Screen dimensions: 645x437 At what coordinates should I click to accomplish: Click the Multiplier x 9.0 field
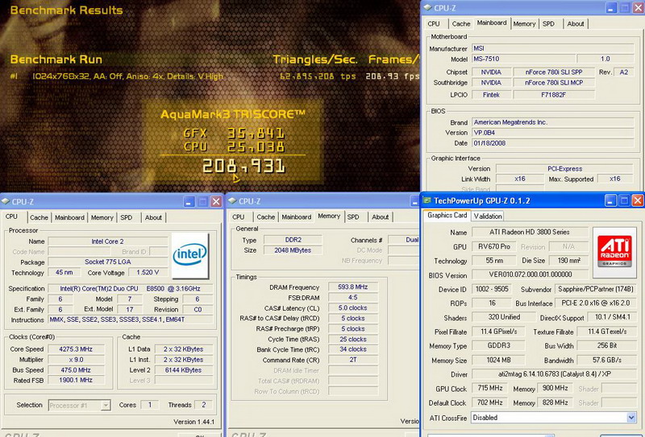click(76, 360)
